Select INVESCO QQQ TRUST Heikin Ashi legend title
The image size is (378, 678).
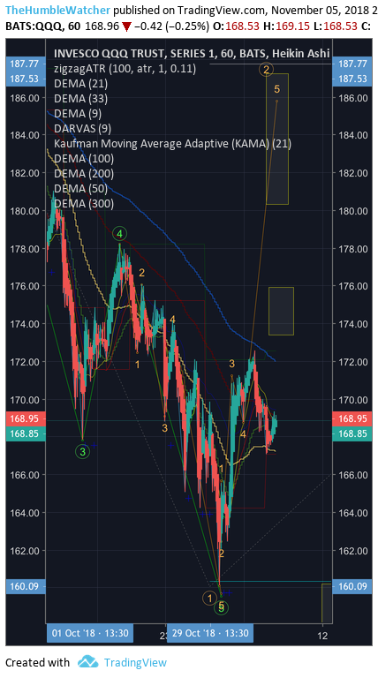tap(192, 54)
